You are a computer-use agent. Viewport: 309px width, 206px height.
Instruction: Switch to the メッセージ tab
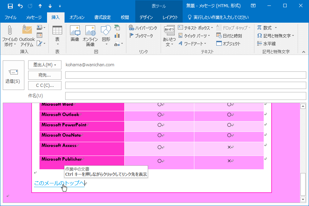[34, 18]
